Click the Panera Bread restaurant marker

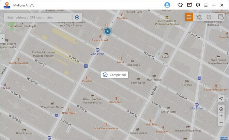[x=100, y=36]
